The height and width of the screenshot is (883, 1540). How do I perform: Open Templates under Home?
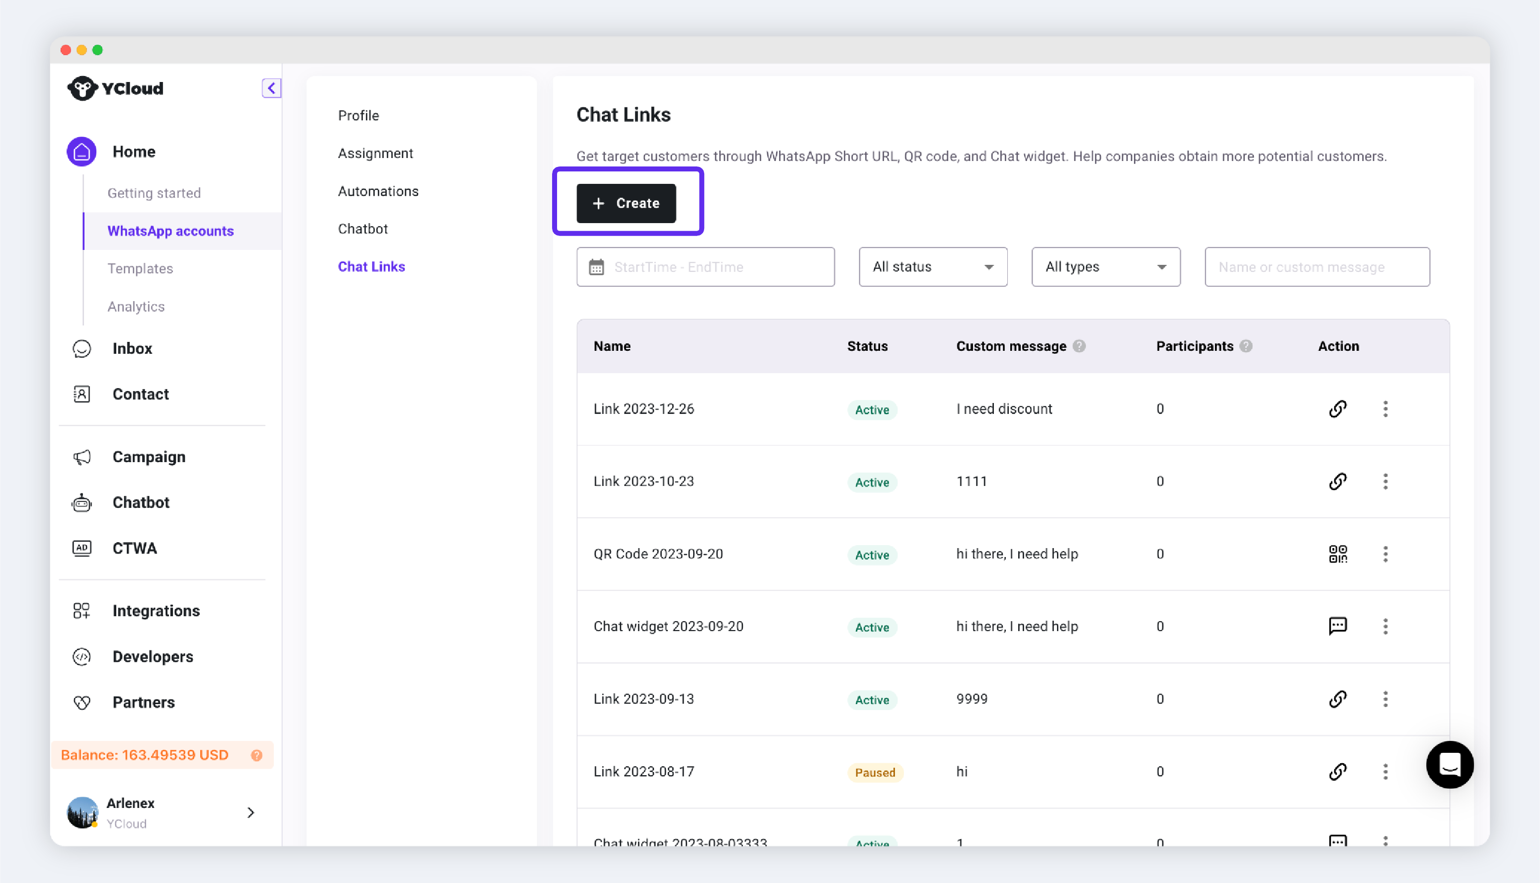click(x=140, y=269)
